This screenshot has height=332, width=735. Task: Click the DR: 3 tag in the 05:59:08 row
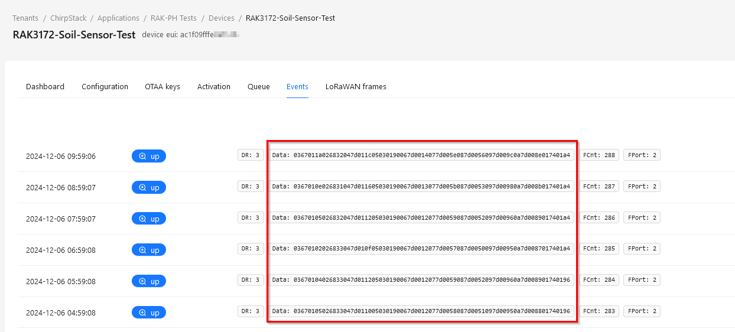click(251, 280)
